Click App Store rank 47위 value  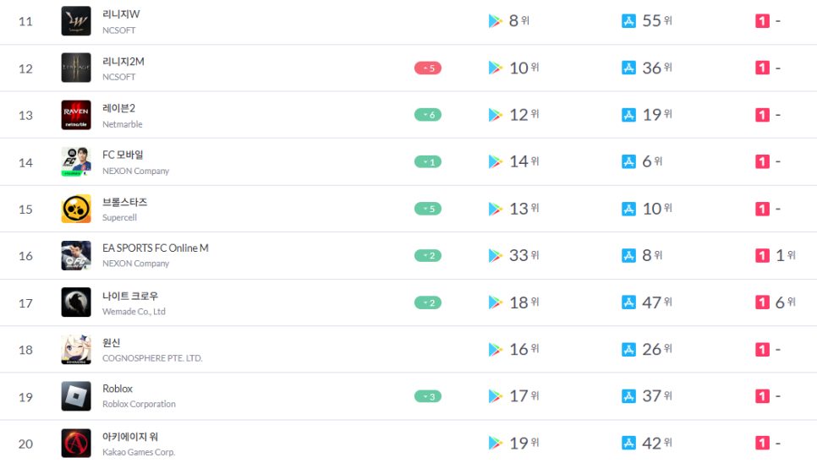coord(657,302)
